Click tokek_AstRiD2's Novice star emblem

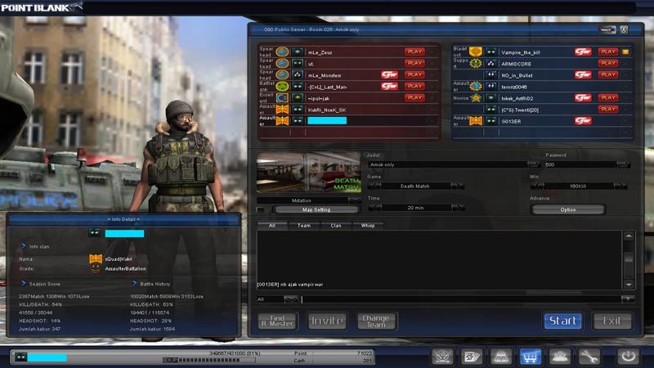(x=476, y=98)
